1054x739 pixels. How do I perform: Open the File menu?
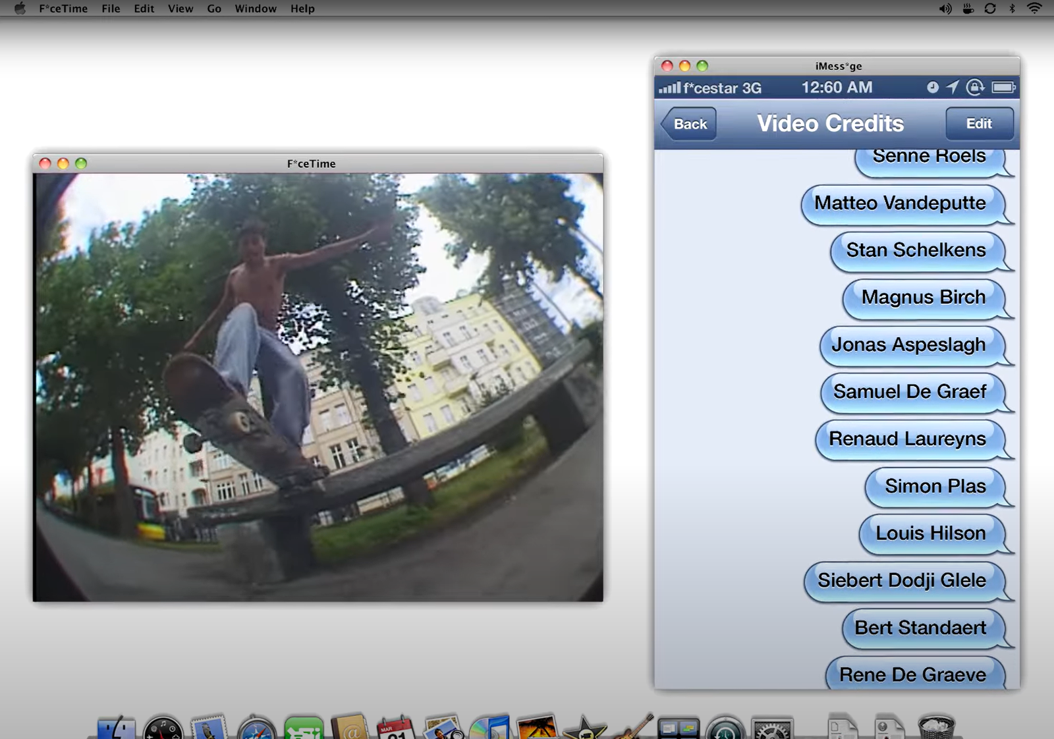[x=111, y=9]
